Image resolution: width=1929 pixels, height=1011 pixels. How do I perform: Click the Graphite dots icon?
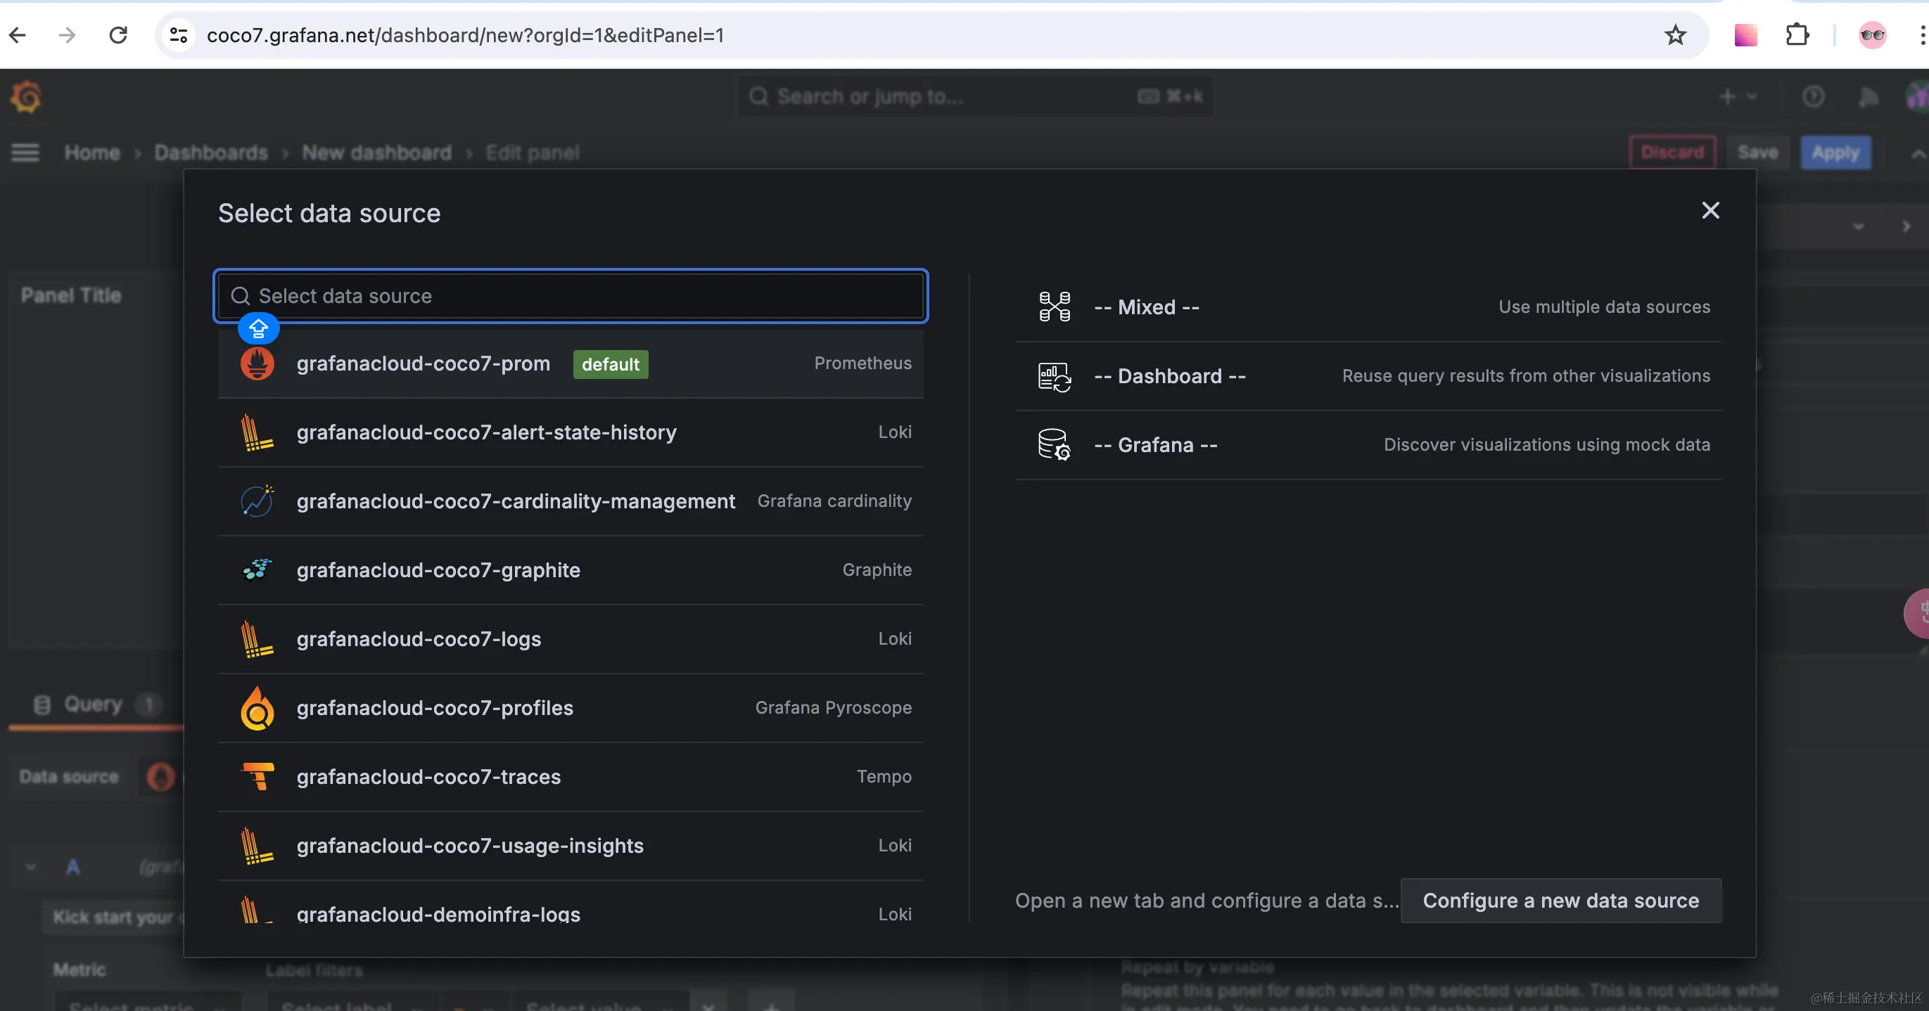(257, 569)
